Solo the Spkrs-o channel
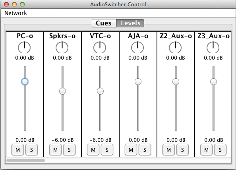The image size is (236, 170). (69, 150)
